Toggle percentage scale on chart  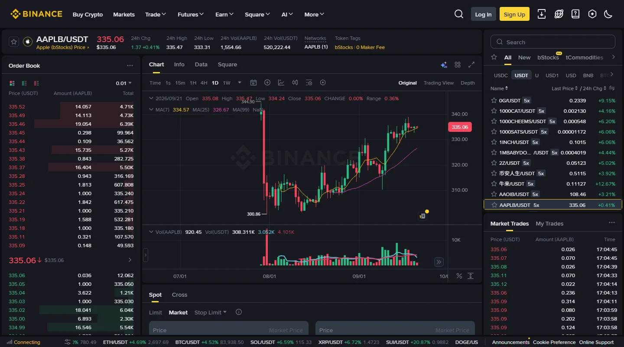point(459,276)
